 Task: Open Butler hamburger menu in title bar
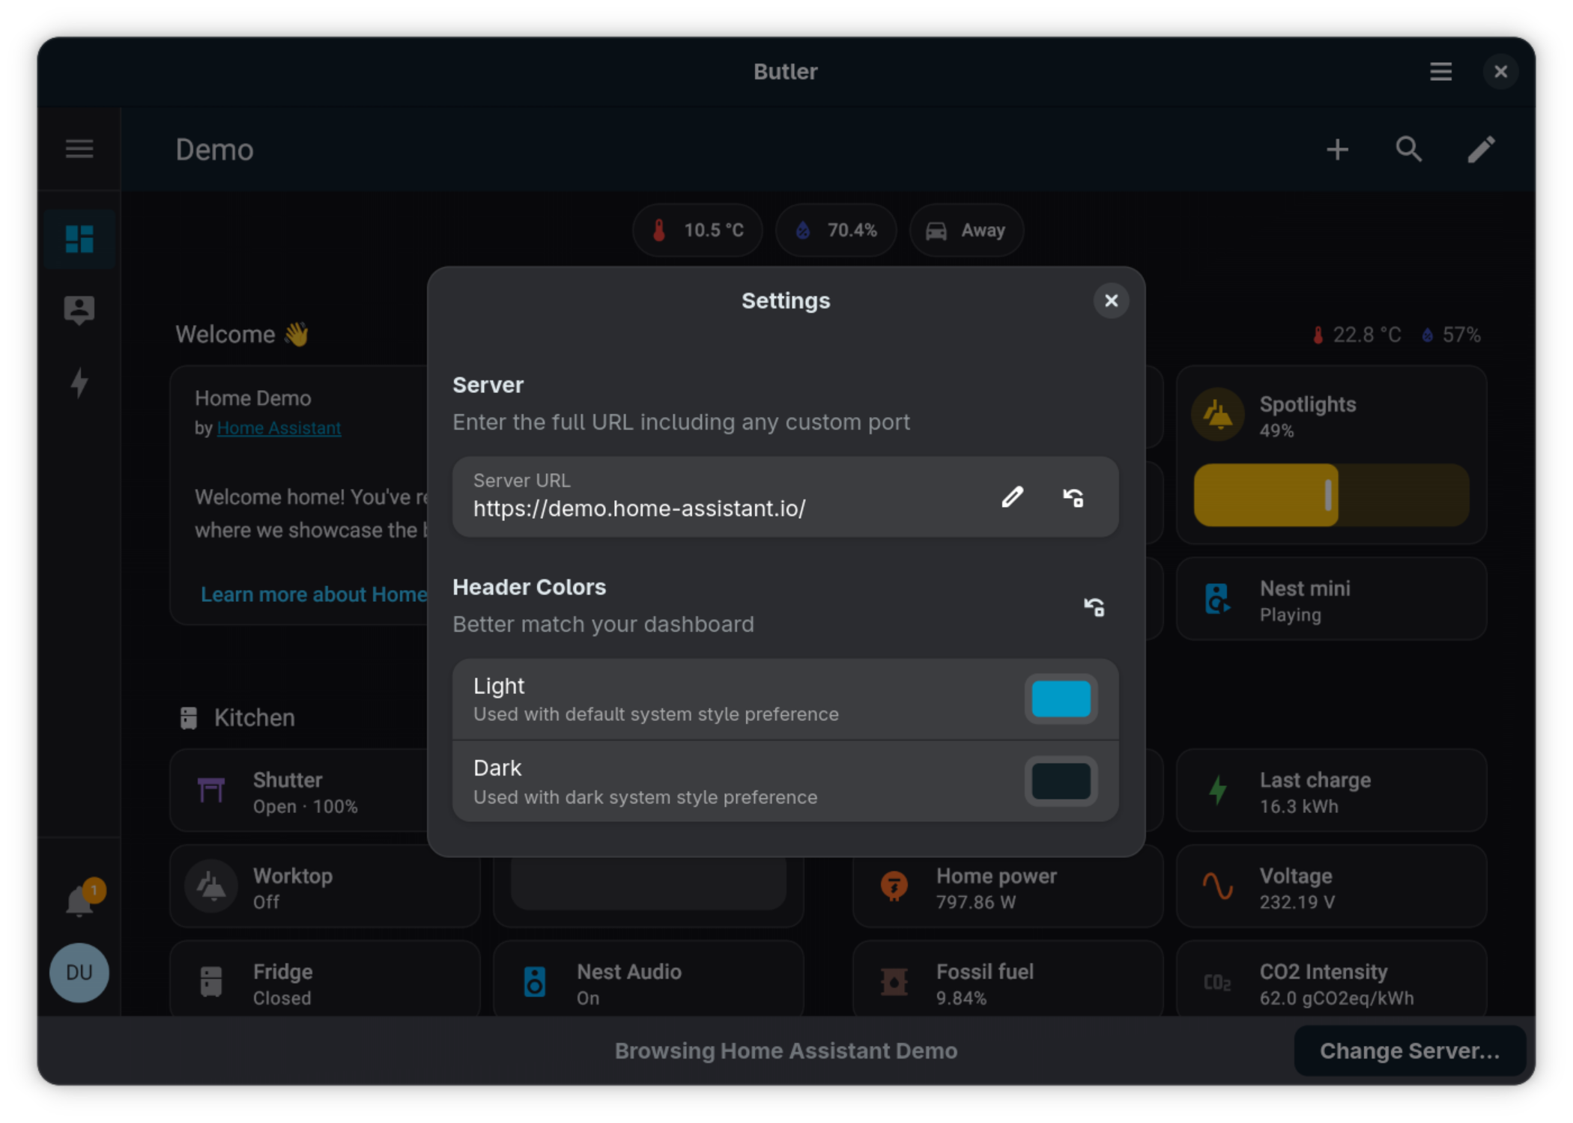point(1440,72)
